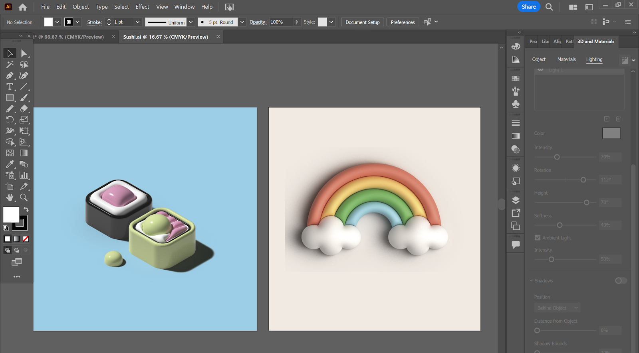Toggle the Shadows switch
The image size is (639, 353).
[621, 281]
